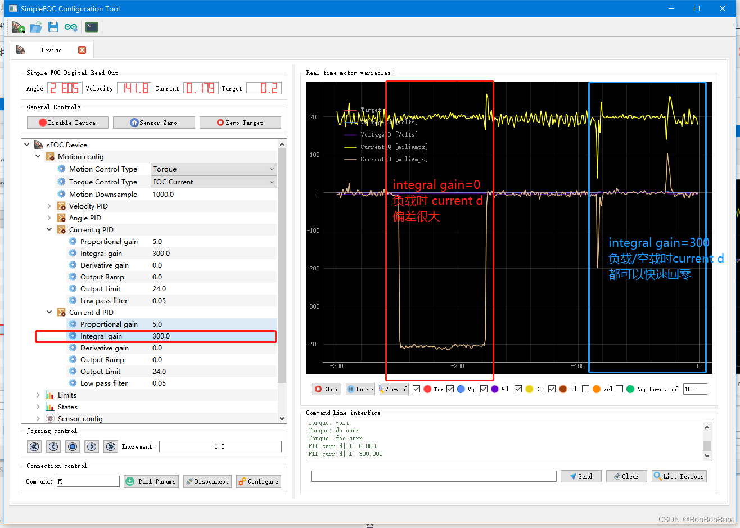The height and width of the screenshot is (528, 740).
Task: Open the terminal console tool
Action: click(92, 27)
